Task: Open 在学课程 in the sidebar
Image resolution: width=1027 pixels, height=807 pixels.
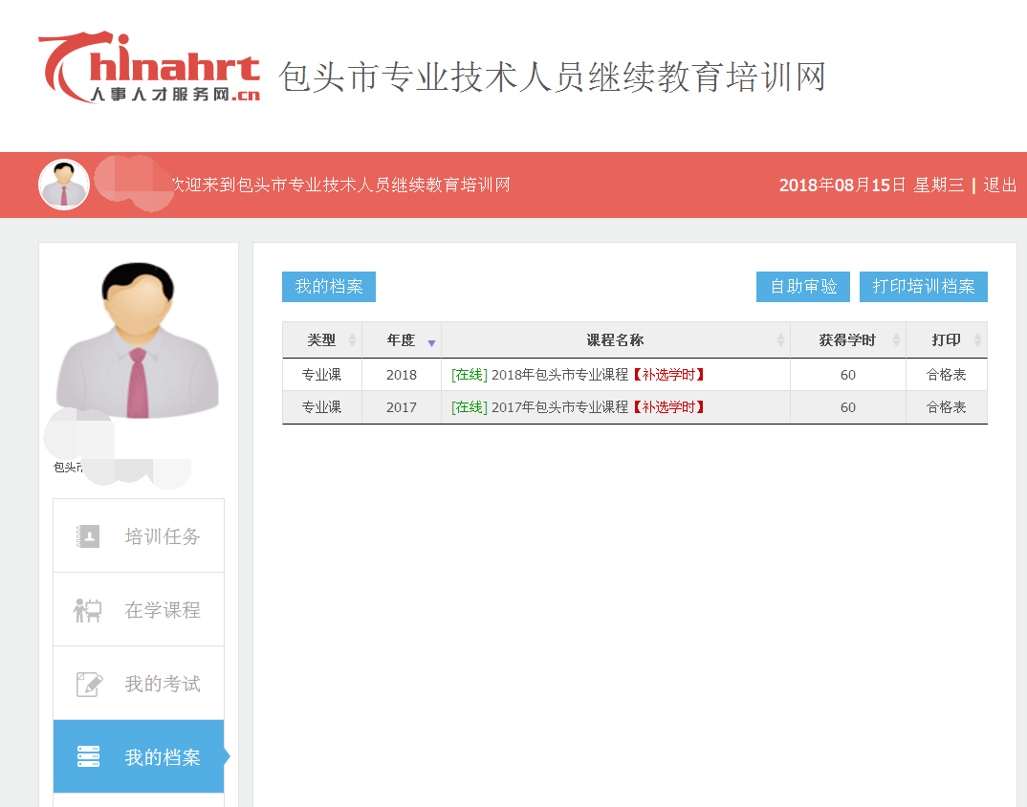Action: click(x=163, y=610)
